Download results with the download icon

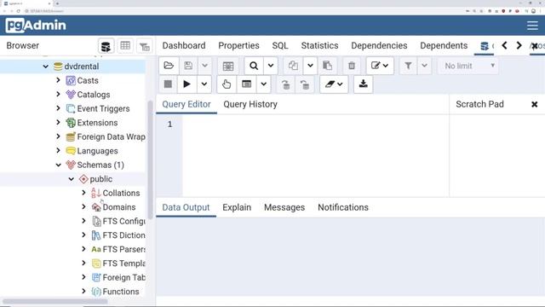(364, 84)
